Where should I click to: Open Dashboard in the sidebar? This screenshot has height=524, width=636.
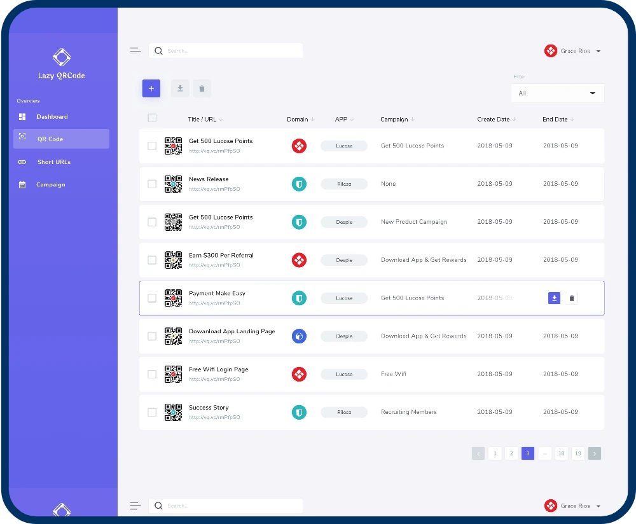[52, 117]
